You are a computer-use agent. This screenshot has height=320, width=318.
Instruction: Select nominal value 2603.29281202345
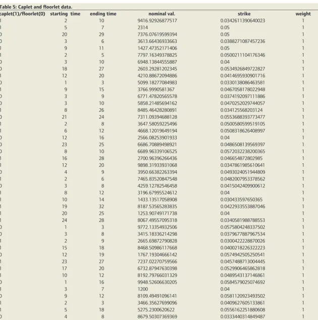tap(157, 69)
